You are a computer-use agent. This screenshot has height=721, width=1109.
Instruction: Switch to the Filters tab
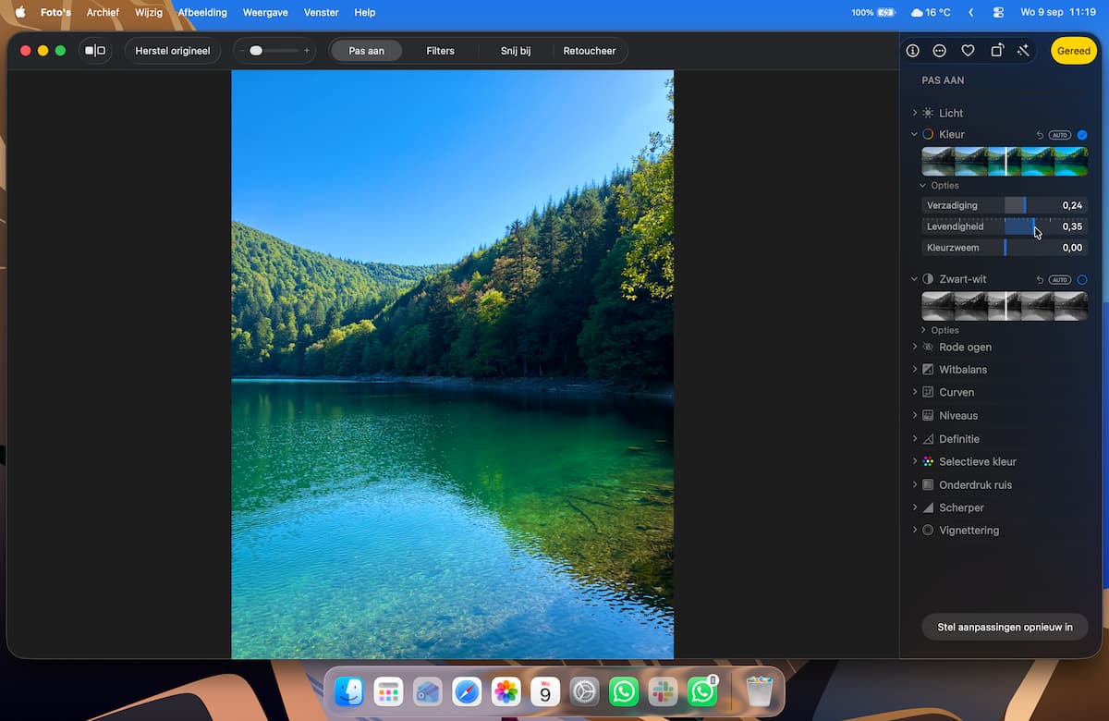(x=440, y=51)
